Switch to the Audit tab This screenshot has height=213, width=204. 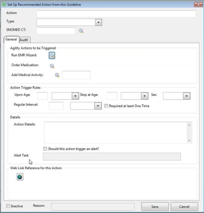pos(24,40)
